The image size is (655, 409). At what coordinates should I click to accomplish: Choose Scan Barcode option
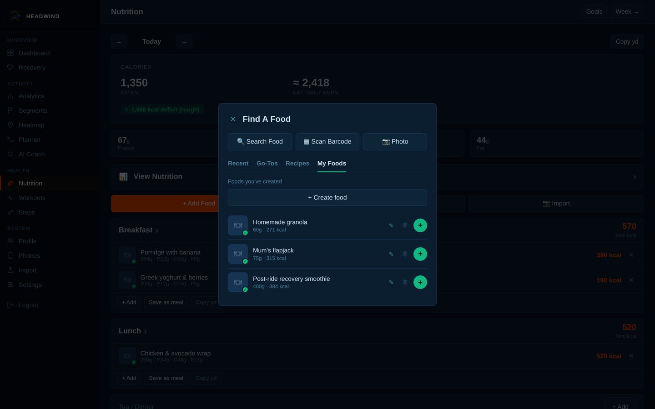point(327,142)
